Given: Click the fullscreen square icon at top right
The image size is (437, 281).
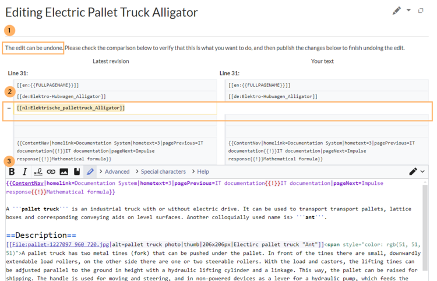Looking at the screenshot, I should (x=421, y=10).
